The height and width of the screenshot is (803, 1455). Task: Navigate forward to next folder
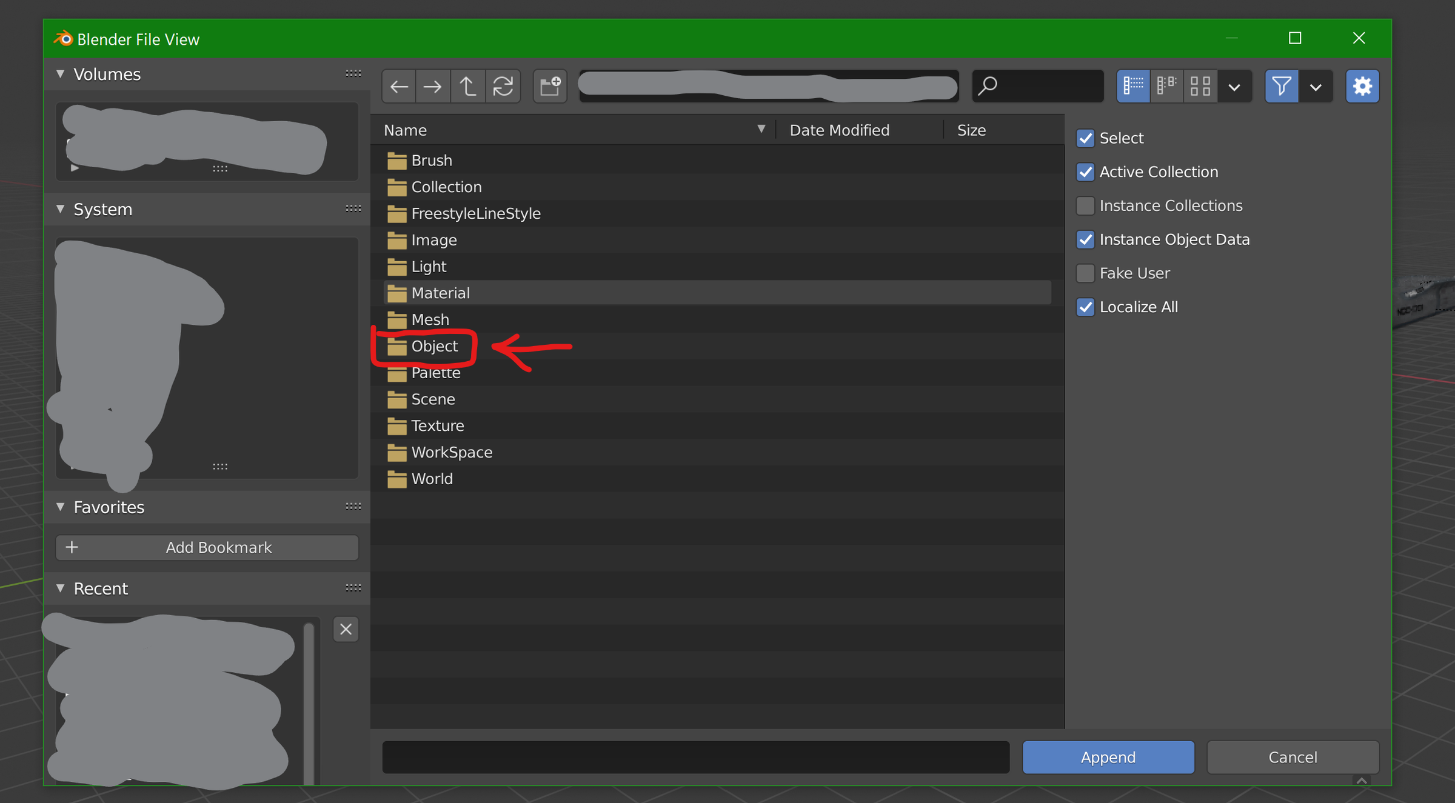432,87
